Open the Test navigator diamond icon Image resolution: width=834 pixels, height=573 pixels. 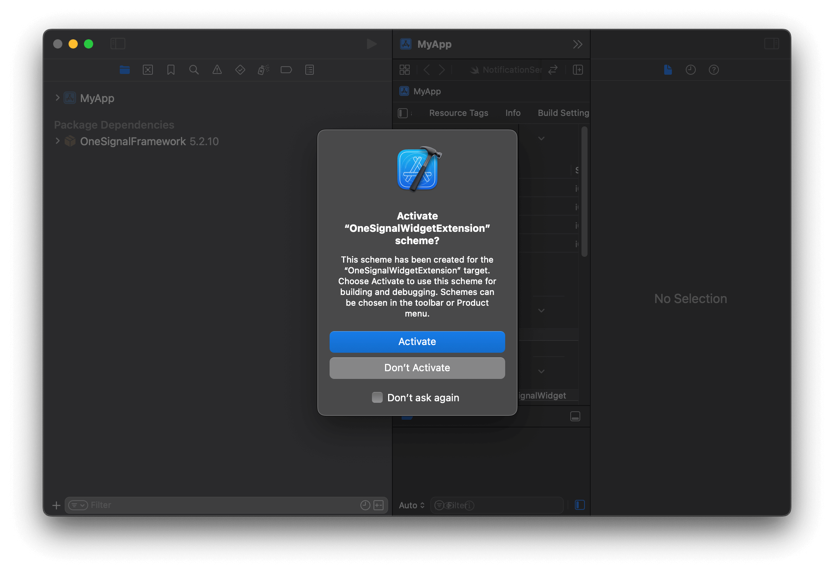coord(240,70)
